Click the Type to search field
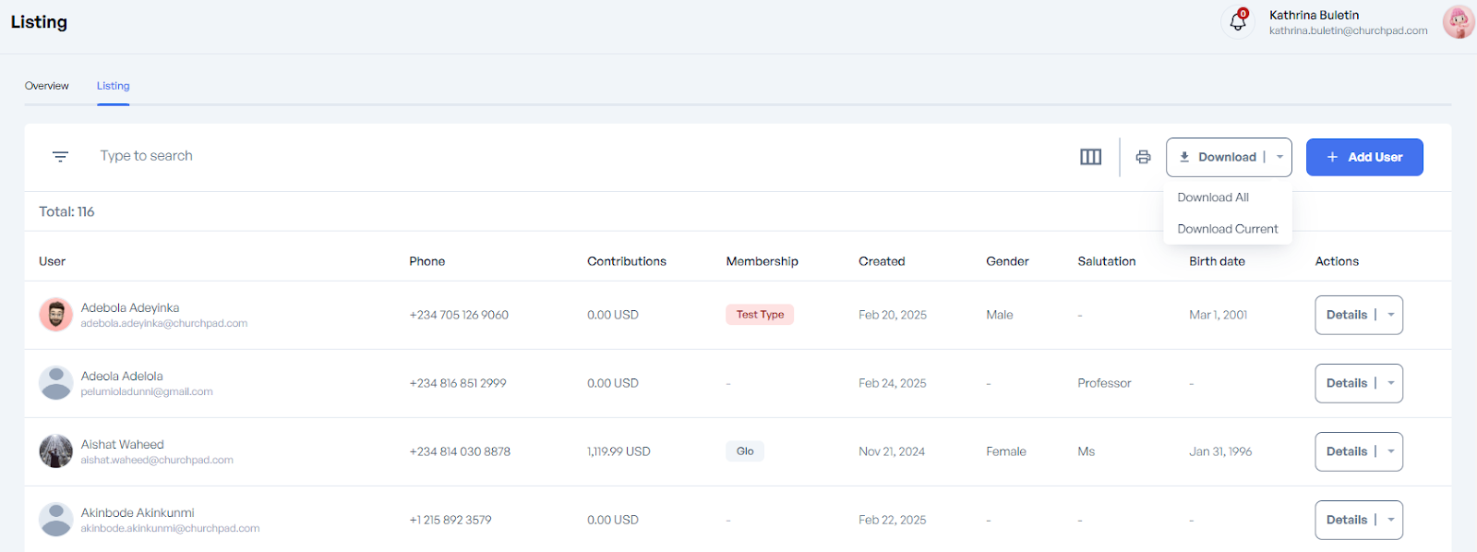 pyautogui.click(x=369, y=156)
